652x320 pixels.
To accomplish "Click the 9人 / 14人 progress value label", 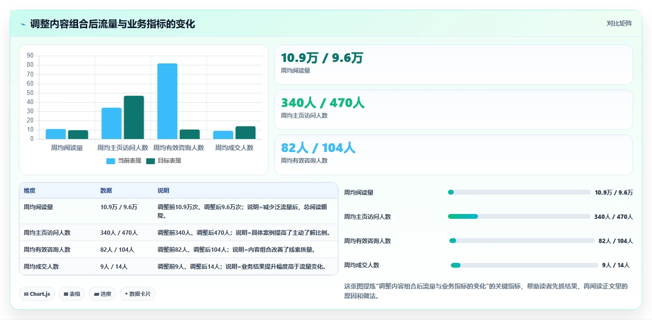I will [x=616, y=265].
